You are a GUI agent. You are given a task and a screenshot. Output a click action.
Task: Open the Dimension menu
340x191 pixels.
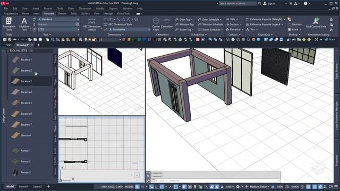[85, 8]
